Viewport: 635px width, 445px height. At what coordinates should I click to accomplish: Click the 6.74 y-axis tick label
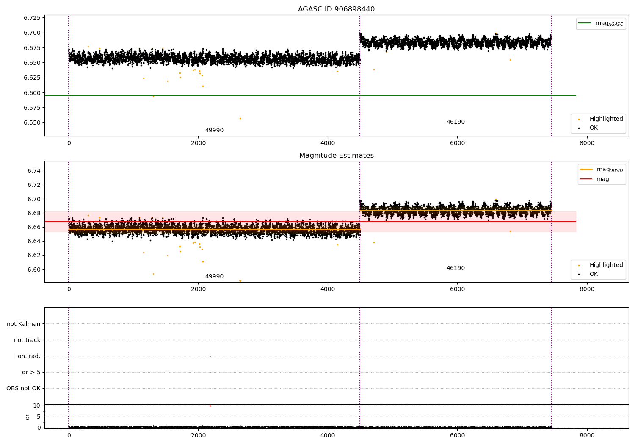tap(34, 171)
